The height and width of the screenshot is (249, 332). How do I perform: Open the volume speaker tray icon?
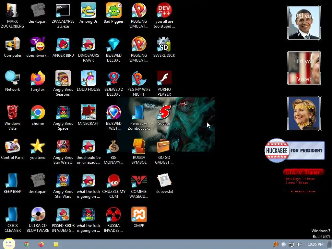(299, 244)
